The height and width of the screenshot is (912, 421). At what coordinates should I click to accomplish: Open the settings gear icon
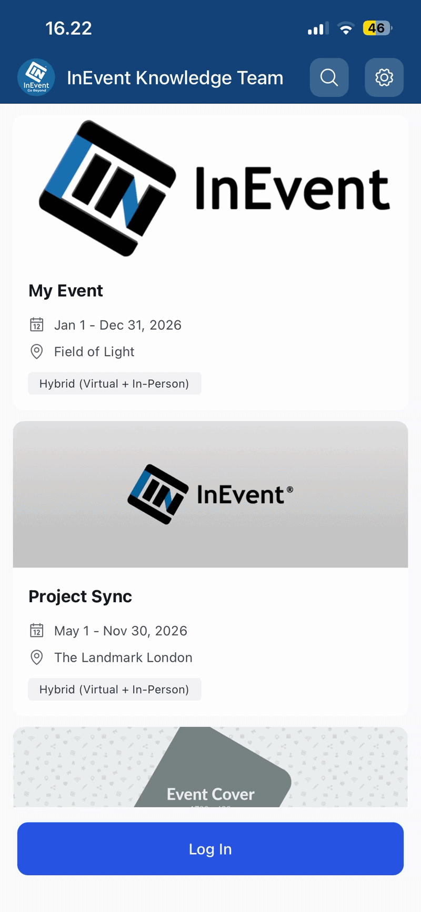(x=384, y=77)
